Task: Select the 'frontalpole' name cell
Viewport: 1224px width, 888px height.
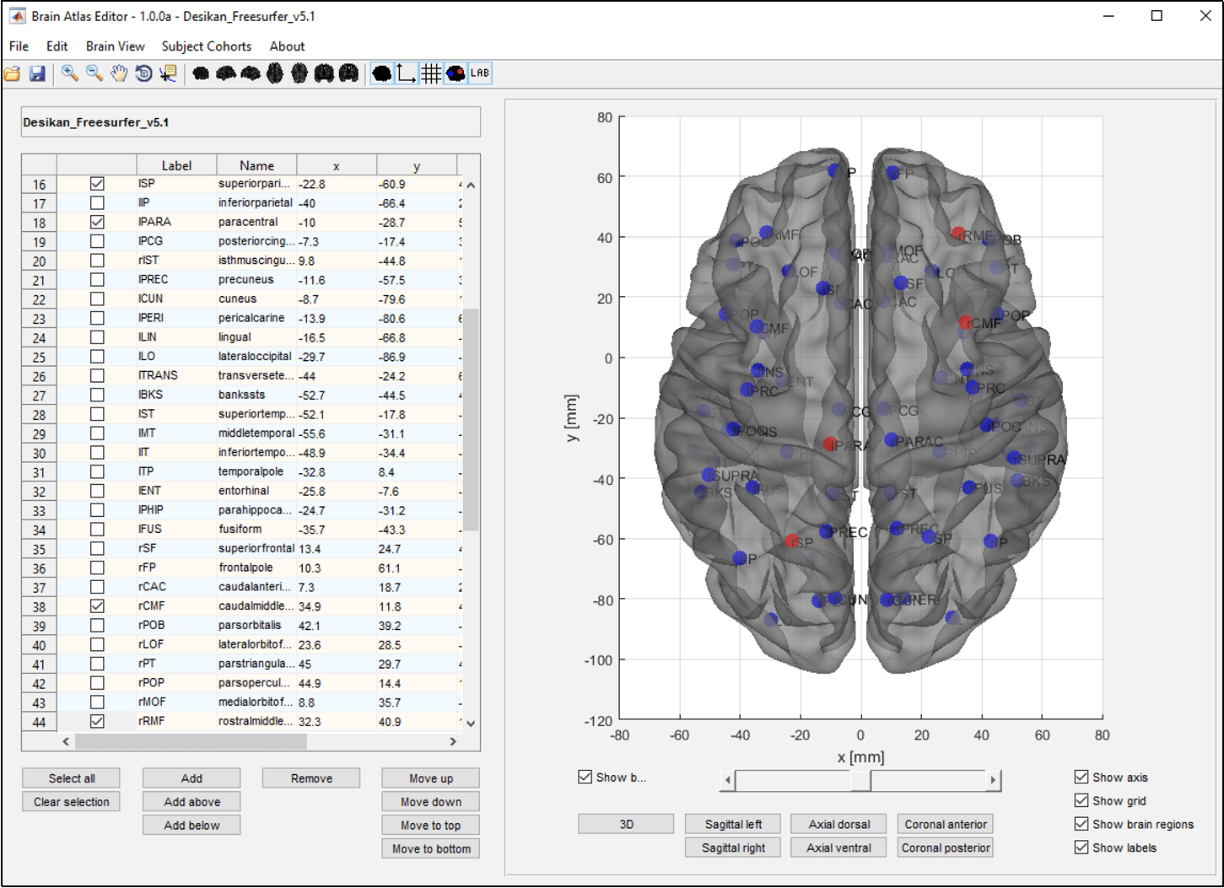Action: (256, 568)
